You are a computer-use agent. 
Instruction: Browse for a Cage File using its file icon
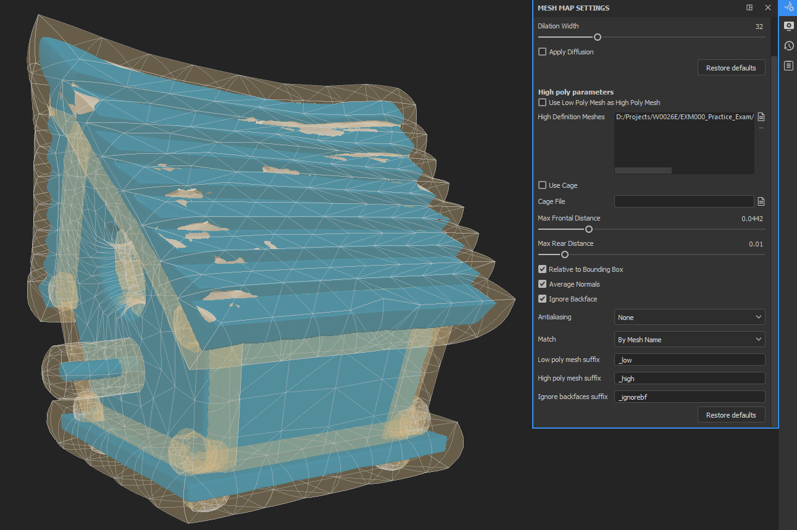tap(761, 201)
